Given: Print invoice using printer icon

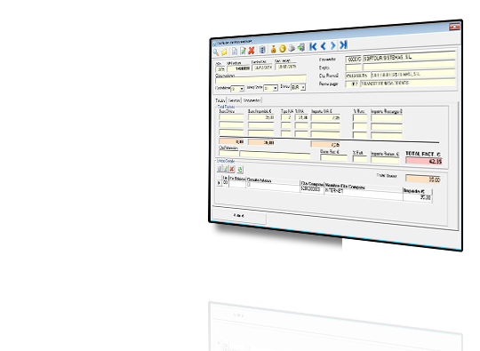Looking at the screenshot, I should [292, 48].
